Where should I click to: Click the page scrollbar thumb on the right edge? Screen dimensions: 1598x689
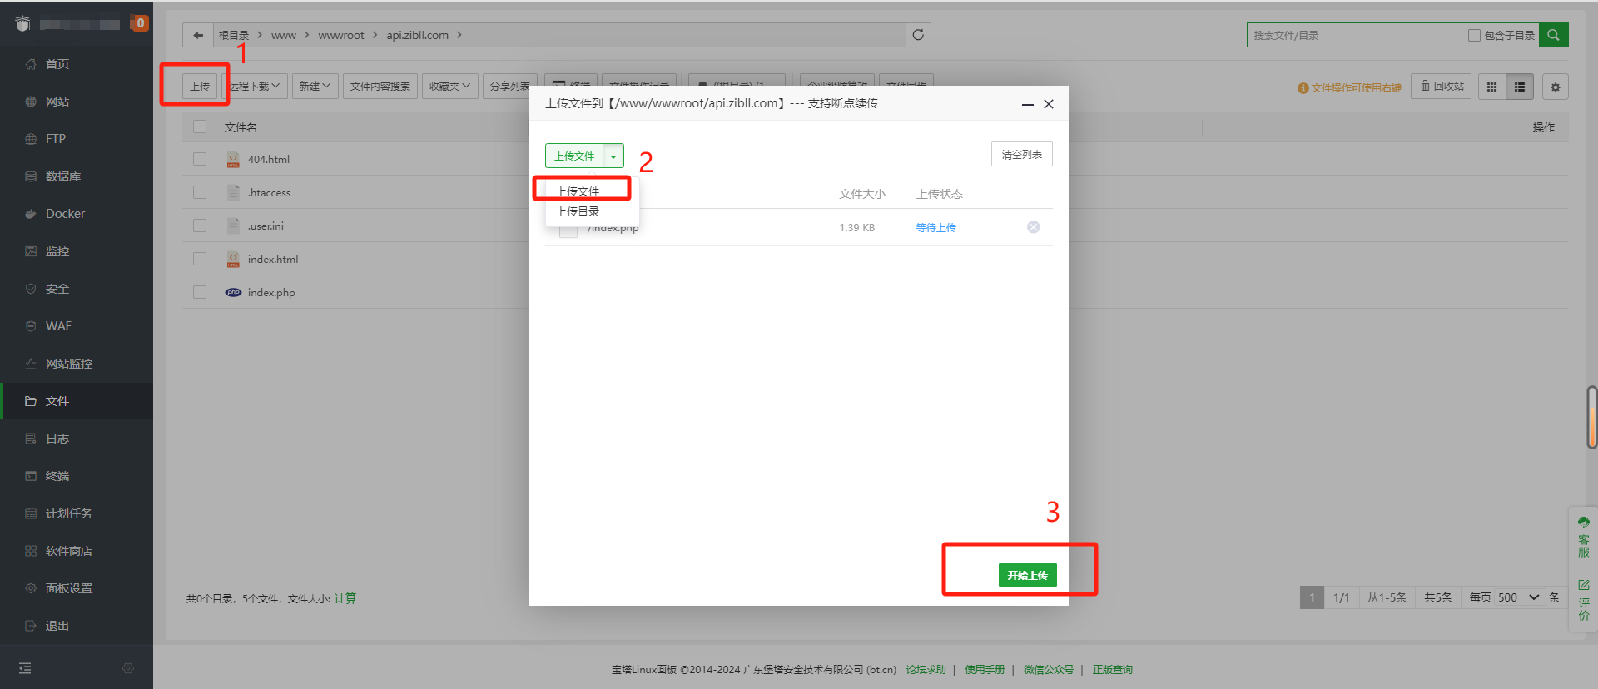coord(1591,418)
